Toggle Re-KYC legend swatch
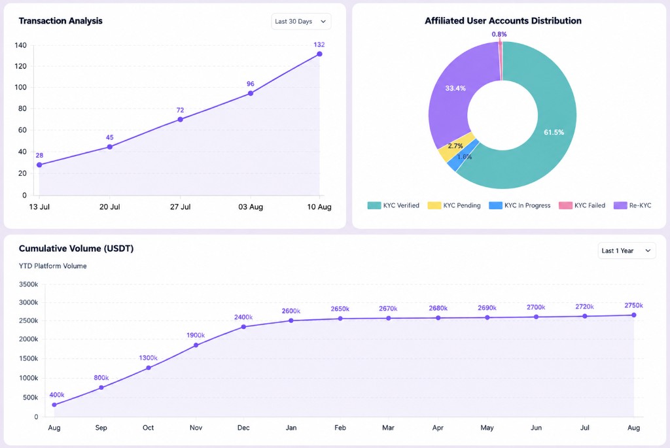 [x=620, y=205]
